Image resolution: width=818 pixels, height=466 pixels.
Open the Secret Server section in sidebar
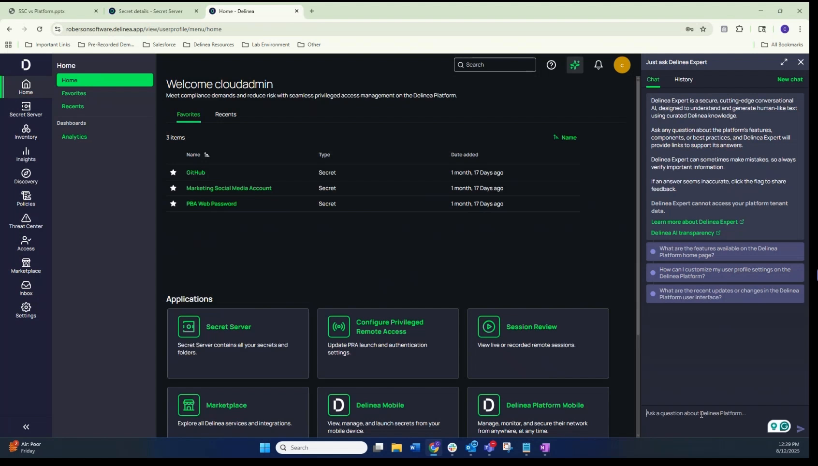pyautogui.click(x=26, y=109)
